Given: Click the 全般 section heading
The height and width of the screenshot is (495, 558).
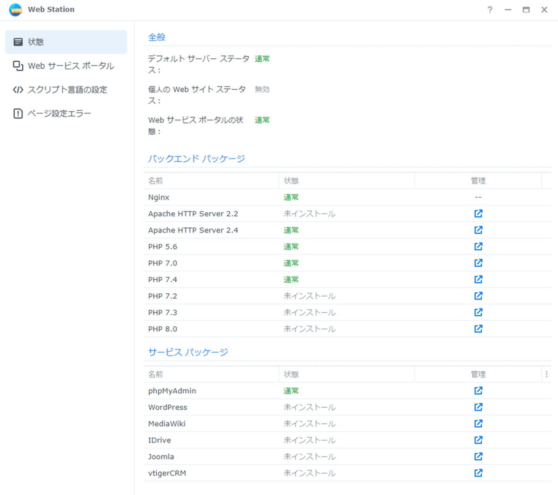Looking at the screenshot, I should click(157, 37).
